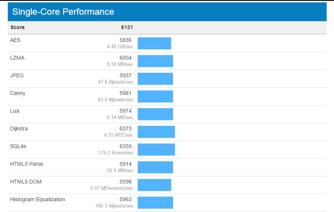Select the Canny benchmark label
334x212 pixels.
18,93
